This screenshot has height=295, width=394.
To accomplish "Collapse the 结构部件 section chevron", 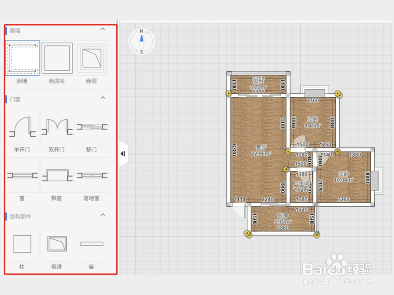I will coord(103,215).
